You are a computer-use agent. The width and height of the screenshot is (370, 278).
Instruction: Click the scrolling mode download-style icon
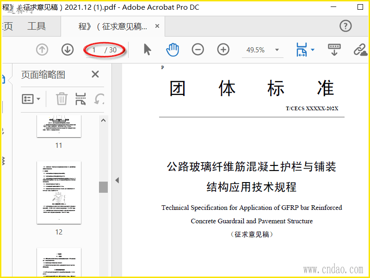coord(334,50)
